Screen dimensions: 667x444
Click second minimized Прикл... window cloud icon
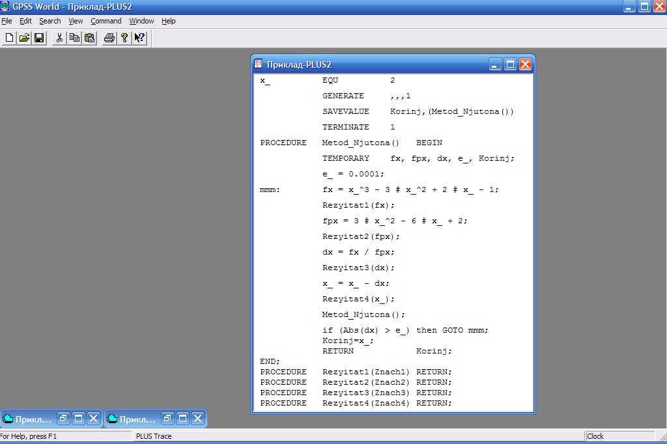coord(112,419)
